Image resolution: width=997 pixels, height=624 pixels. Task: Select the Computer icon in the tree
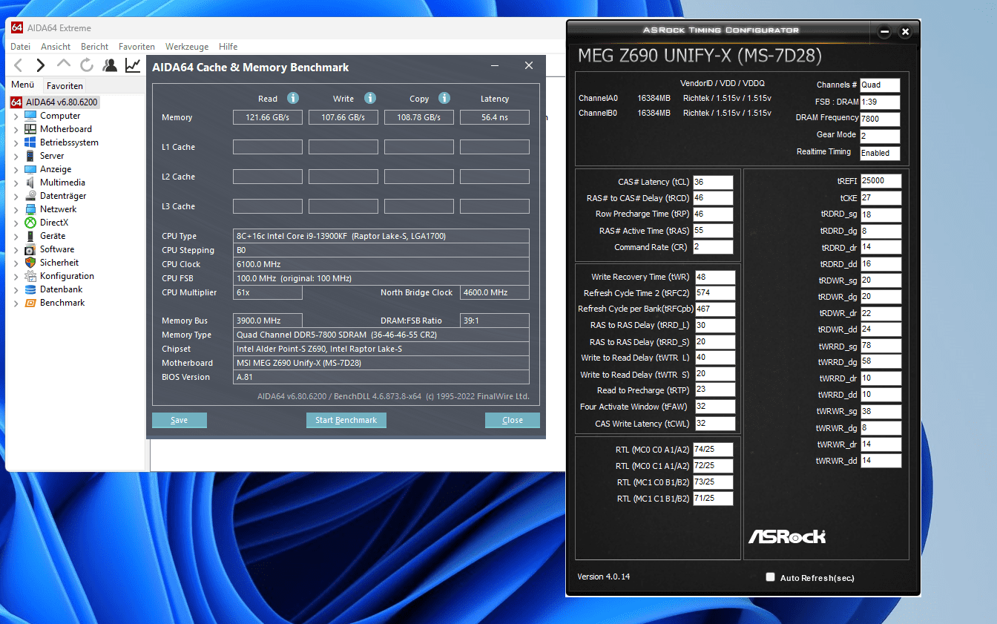pyautogui.click(x=30, y=116)
